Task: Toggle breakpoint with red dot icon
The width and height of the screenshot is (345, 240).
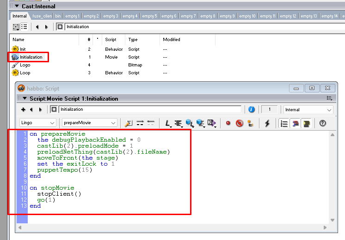Action: pyautogui.click(x=228, y=123)
